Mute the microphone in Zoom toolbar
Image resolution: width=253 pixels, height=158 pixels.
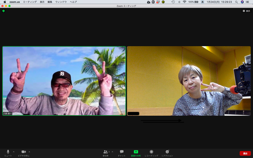click(x=8, y=152)
